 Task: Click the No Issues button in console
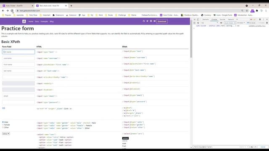(x=251, y=23)
